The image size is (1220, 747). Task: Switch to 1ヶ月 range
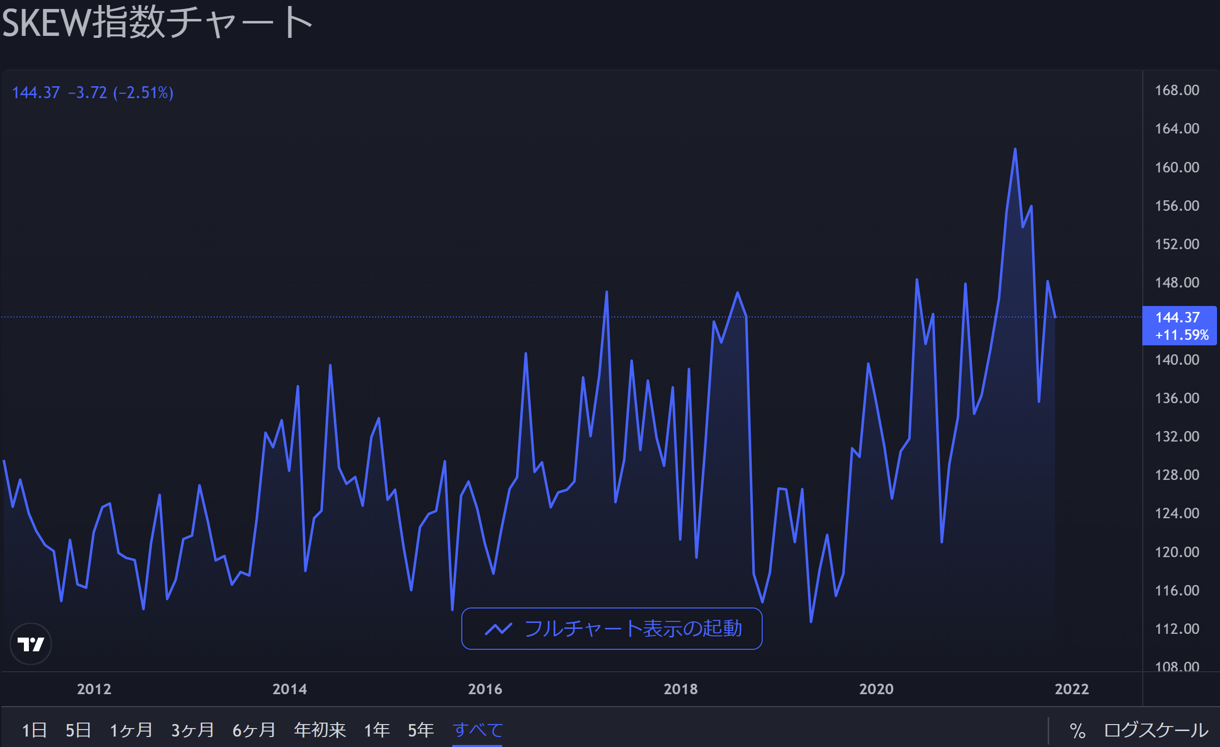(x=131, y=730)
